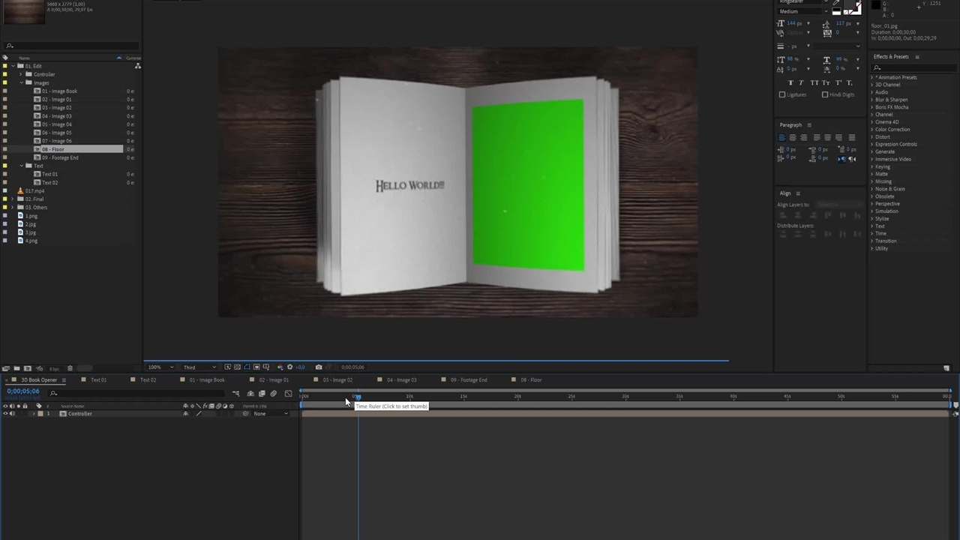Switch to the Text 01 timeline tab
The image size is (960, 540).
[98, 379]
